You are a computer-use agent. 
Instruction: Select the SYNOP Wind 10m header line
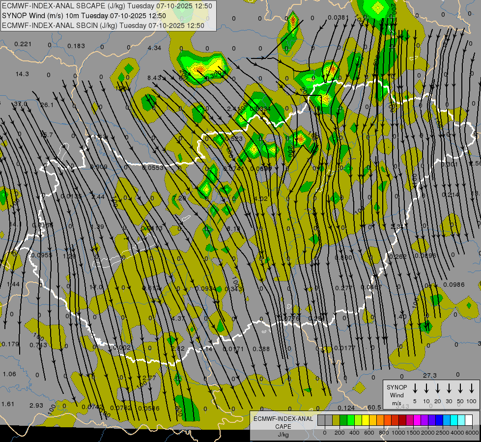point(84,16)
